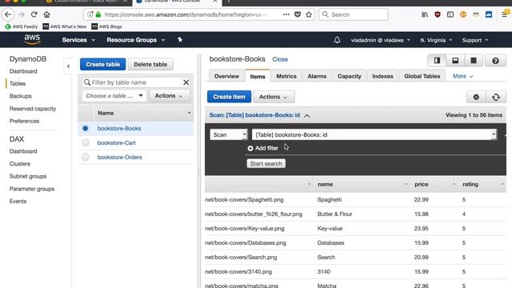Refresh the items list
The image size is (512, 288).
point(496,97)
